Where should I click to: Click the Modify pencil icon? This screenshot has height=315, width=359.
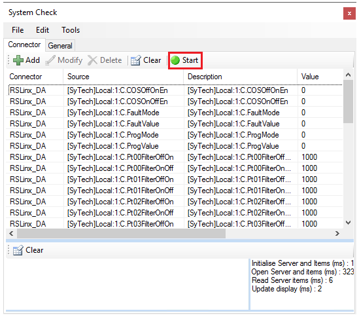pos(50,60)
